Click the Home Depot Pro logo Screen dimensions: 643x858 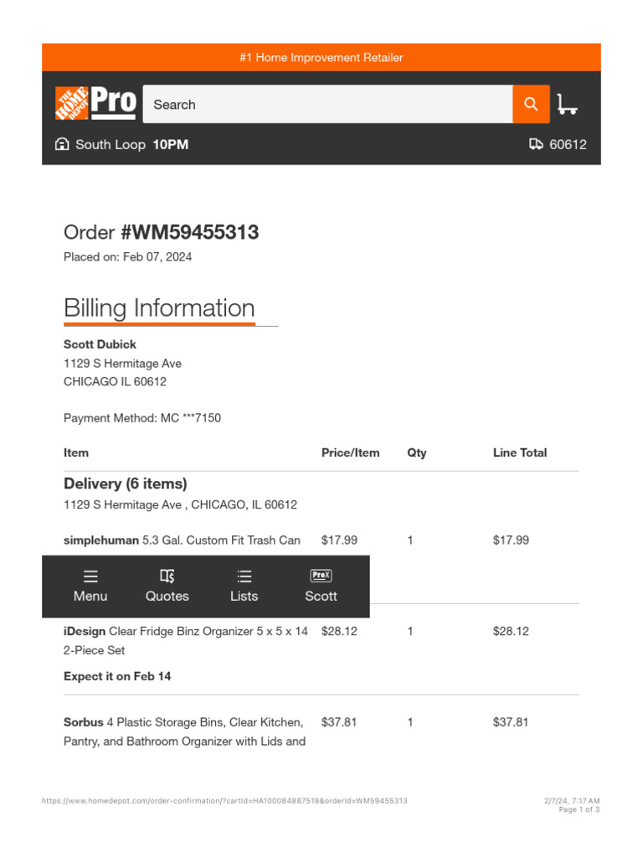[x=95, y=104]
